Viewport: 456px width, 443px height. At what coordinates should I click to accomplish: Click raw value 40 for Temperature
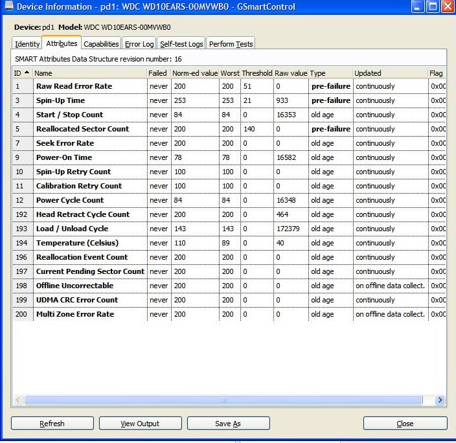tap(280, 243)
